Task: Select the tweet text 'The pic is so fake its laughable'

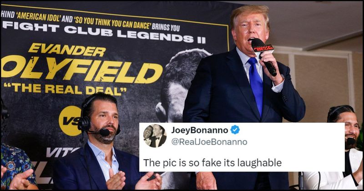Action: tap(212, 163)
